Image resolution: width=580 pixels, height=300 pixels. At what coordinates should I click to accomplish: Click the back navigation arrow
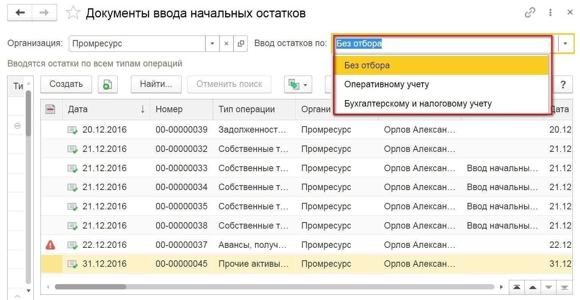[20, 13]
